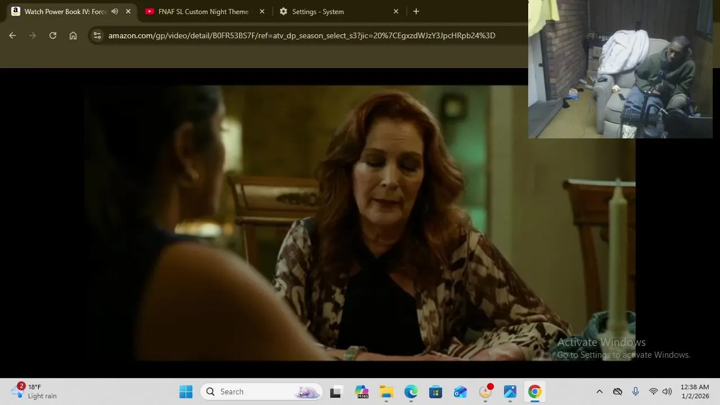Reload the Amazon video page
Image resolution: width=720 pixels, height=405 pixels.
[x=53, y=35]
